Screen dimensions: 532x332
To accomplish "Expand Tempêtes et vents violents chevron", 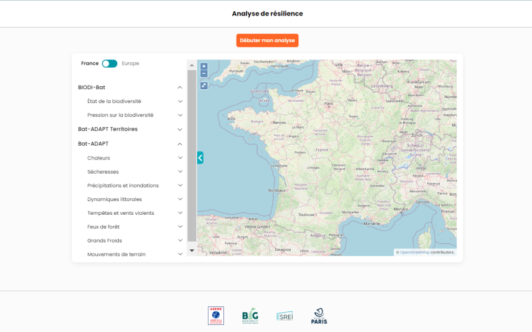I will coord(180,213).
